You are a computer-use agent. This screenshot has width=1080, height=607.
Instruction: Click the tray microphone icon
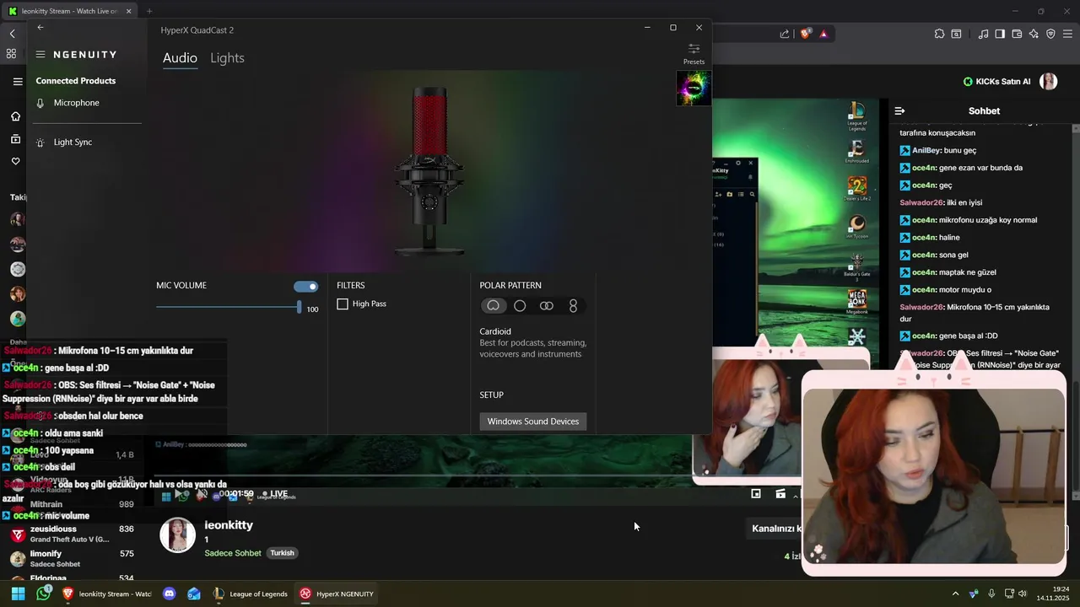pos(991,594)
